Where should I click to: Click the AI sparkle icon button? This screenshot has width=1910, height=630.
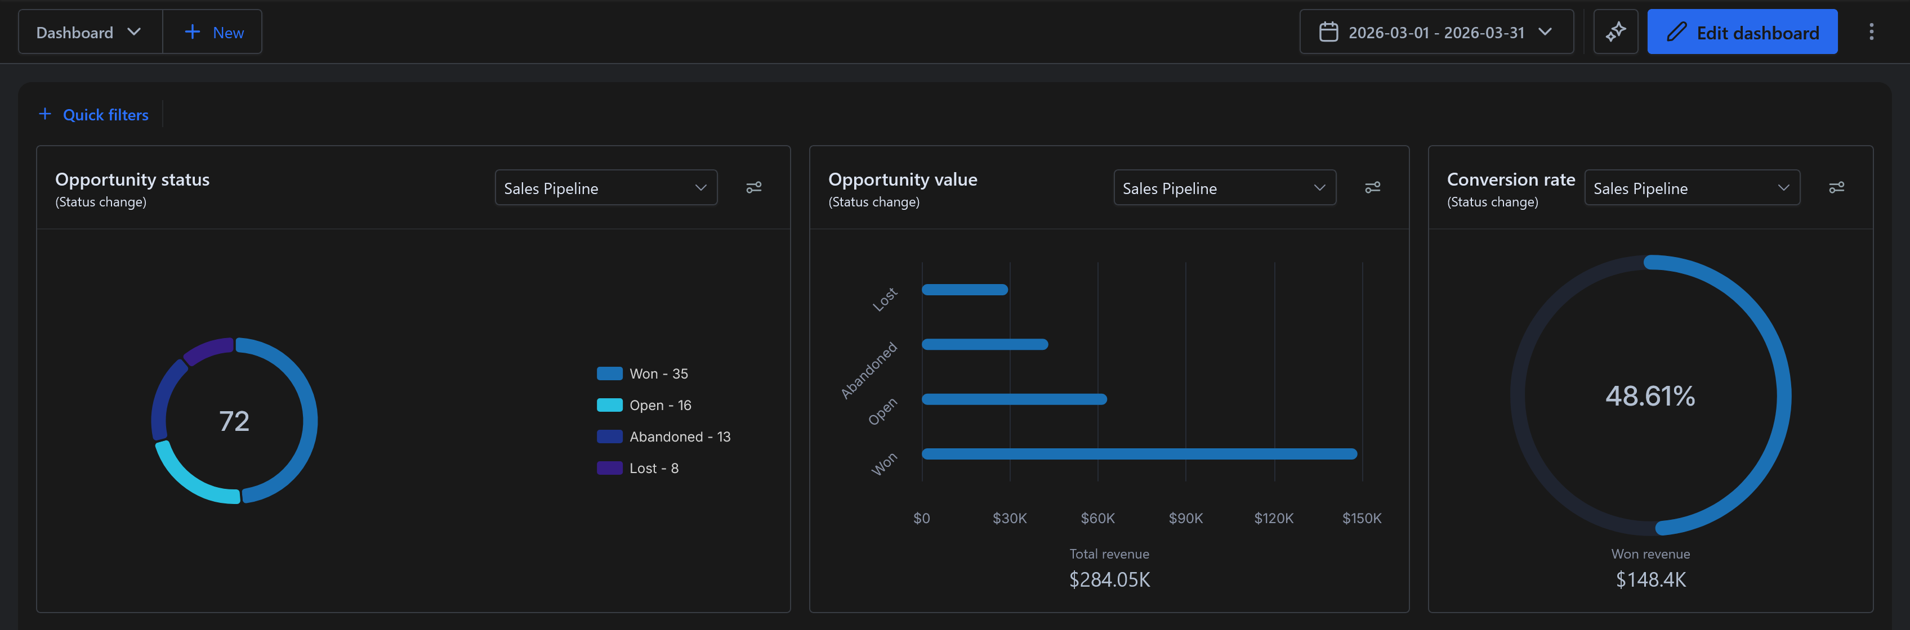[1616, 32]
